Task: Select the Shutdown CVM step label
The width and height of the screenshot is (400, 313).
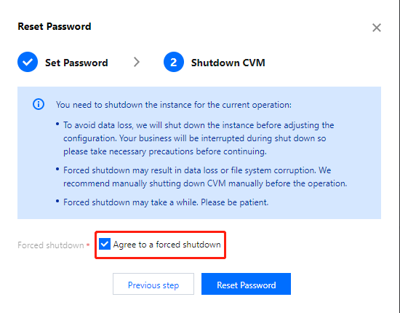Action: (228, 63)
